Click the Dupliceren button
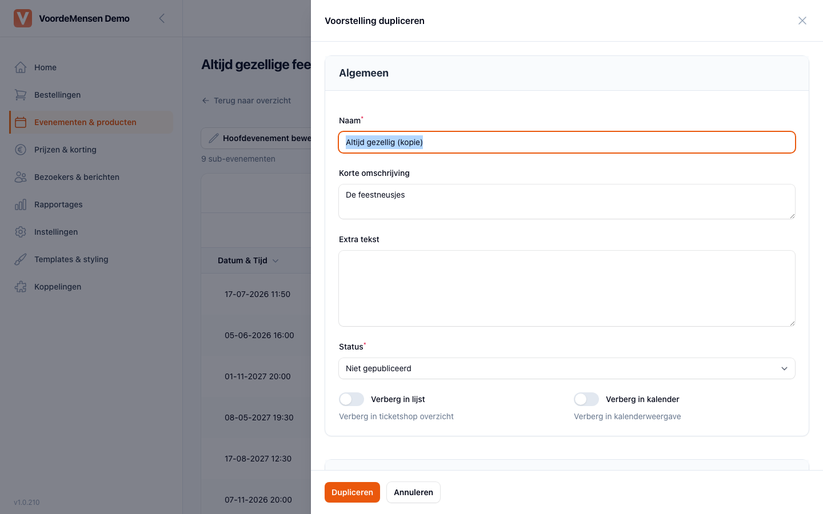The width and height of the screenshot is (823, 514). pyautogui.click(x=352, y=492)
